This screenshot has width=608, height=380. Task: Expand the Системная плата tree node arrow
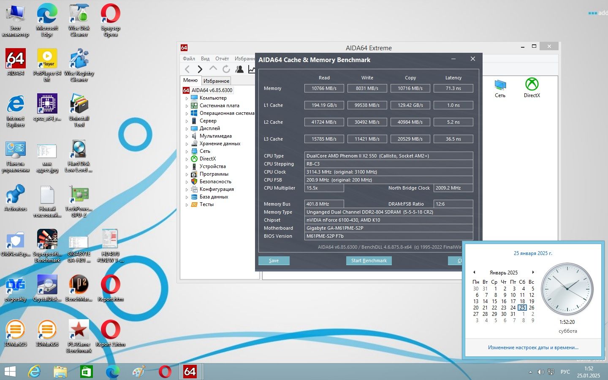coord(187,106)
